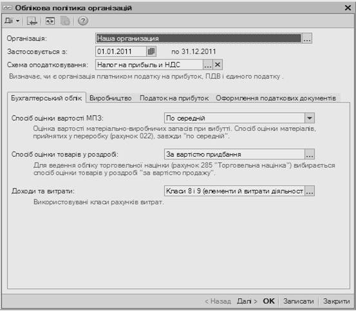Click the Закрити button
Viewport: 356px width, 311px height.
pos(336,301)
